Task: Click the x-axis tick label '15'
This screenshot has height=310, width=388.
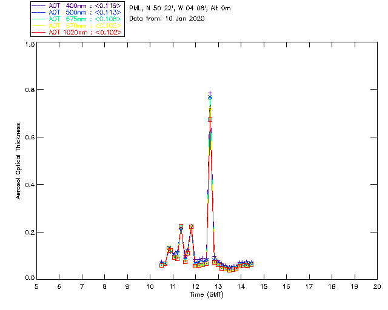Action: [264, 286]
